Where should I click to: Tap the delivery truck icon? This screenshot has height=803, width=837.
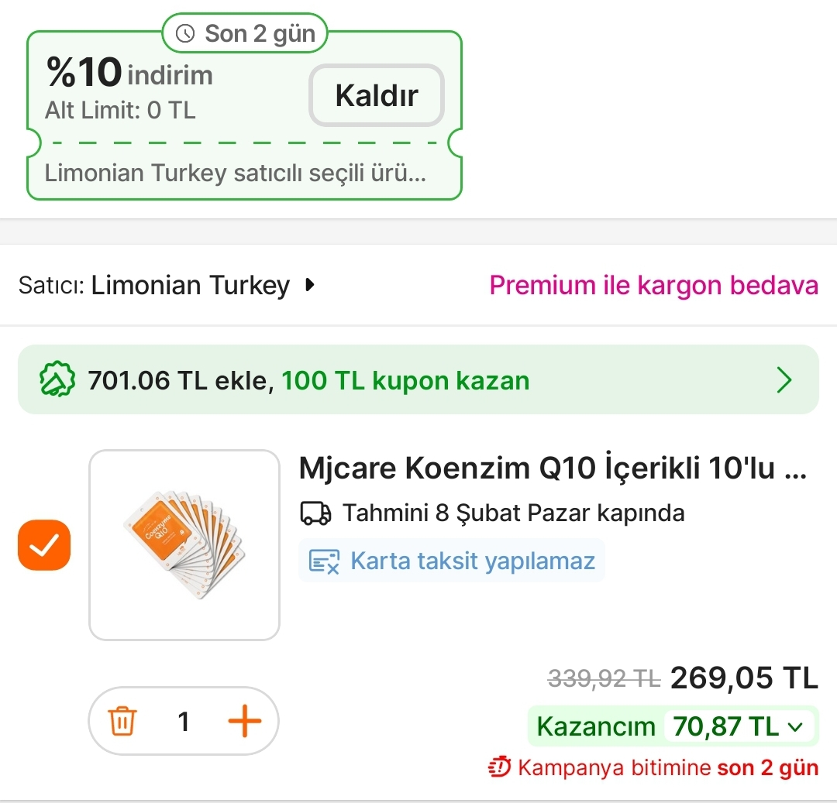[x=315, y=513]
